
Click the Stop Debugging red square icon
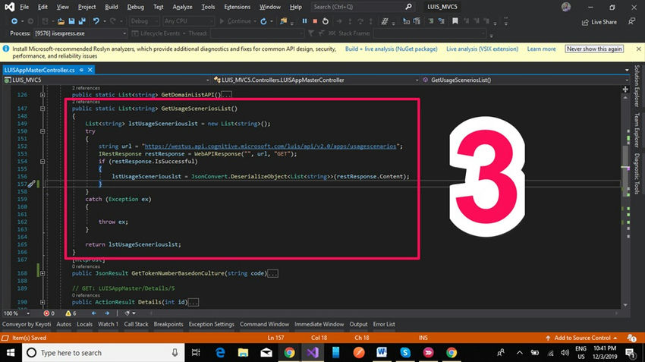click(x=314, y=21)
